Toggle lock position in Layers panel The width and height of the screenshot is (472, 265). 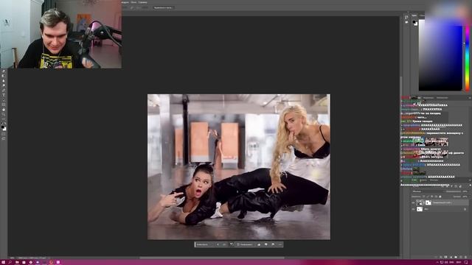[431, 197]
